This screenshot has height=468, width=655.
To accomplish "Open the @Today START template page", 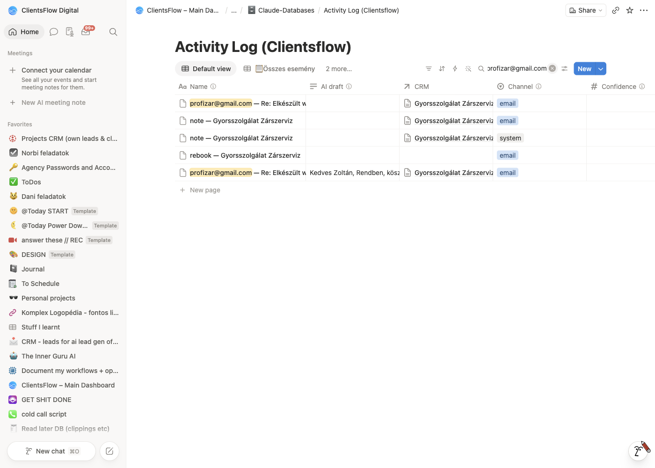I will click(x=63, y=211).
